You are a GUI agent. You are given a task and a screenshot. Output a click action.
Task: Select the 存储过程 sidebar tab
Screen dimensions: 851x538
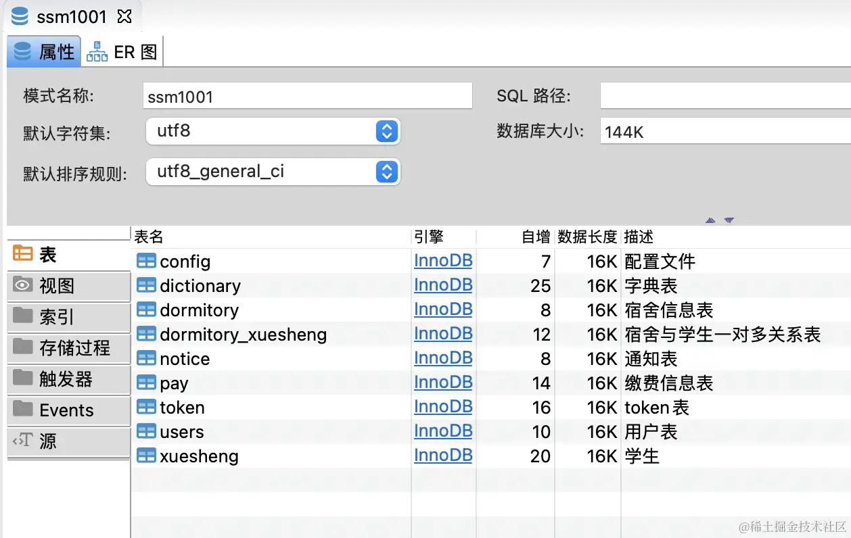pyautogui.click(x=68, y=348)
